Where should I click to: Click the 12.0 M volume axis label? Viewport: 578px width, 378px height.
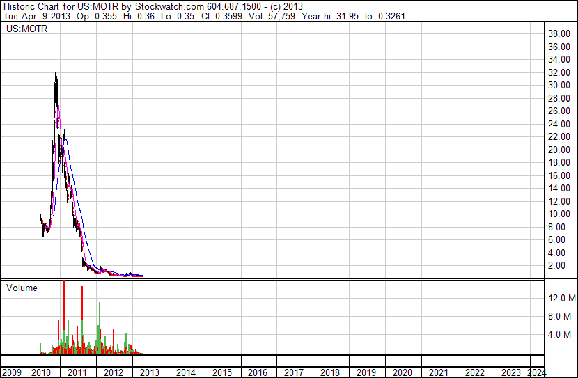click(x=561, y=299)
